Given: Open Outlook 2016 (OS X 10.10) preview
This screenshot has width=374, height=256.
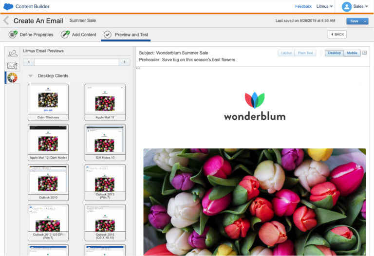Looking at the screenshot, I should (105, 222).
